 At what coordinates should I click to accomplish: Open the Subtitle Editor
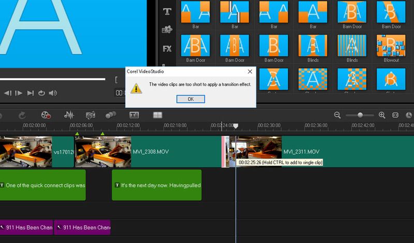click(x=134, y=115)
